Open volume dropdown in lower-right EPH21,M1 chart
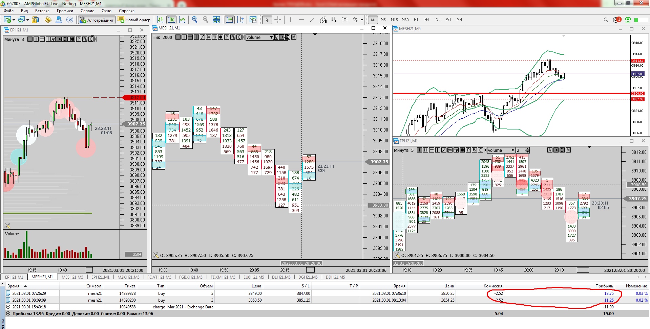 click(513, 150)
